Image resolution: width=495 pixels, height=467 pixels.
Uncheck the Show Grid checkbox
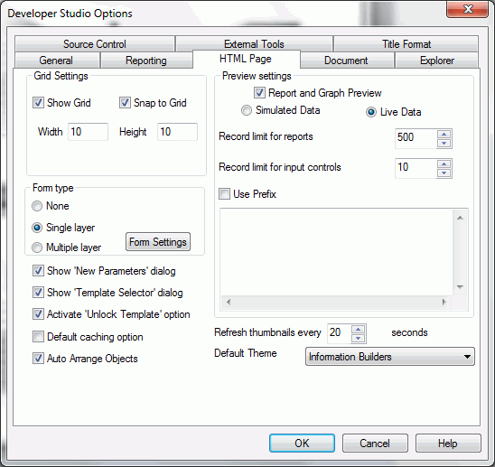pos(38,103)
